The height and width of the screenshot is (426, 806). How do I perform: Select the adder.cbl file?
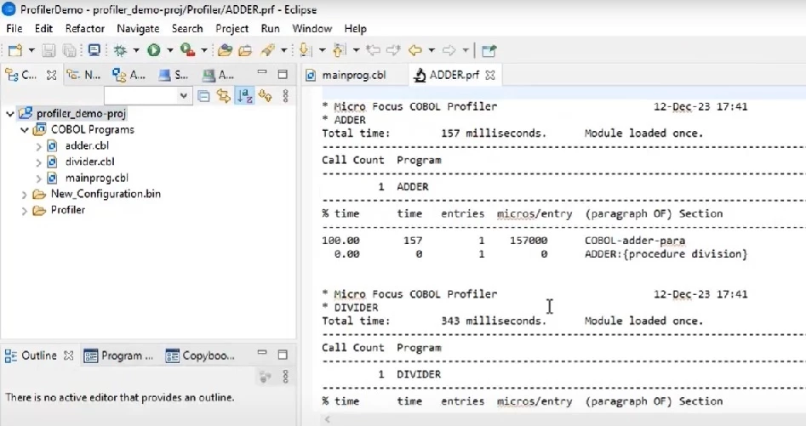tap(86, 145)
